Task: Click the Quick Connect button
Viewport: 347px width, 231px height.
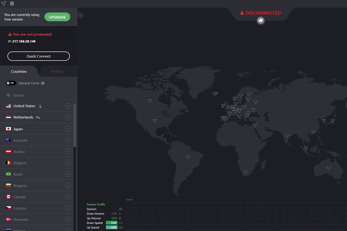Action: point(38,56)
